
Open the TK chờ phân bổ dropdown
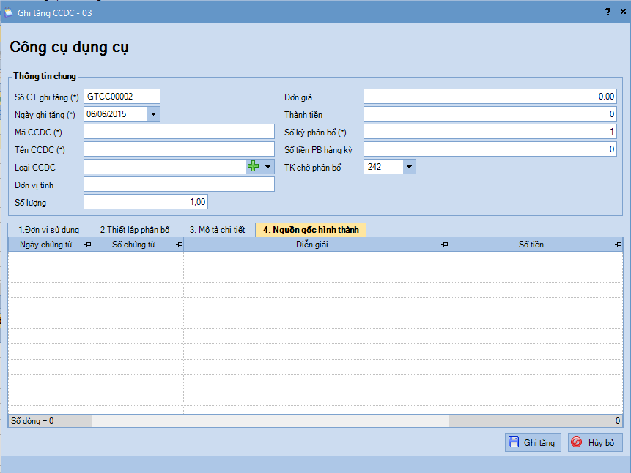[x=409, y=166]
